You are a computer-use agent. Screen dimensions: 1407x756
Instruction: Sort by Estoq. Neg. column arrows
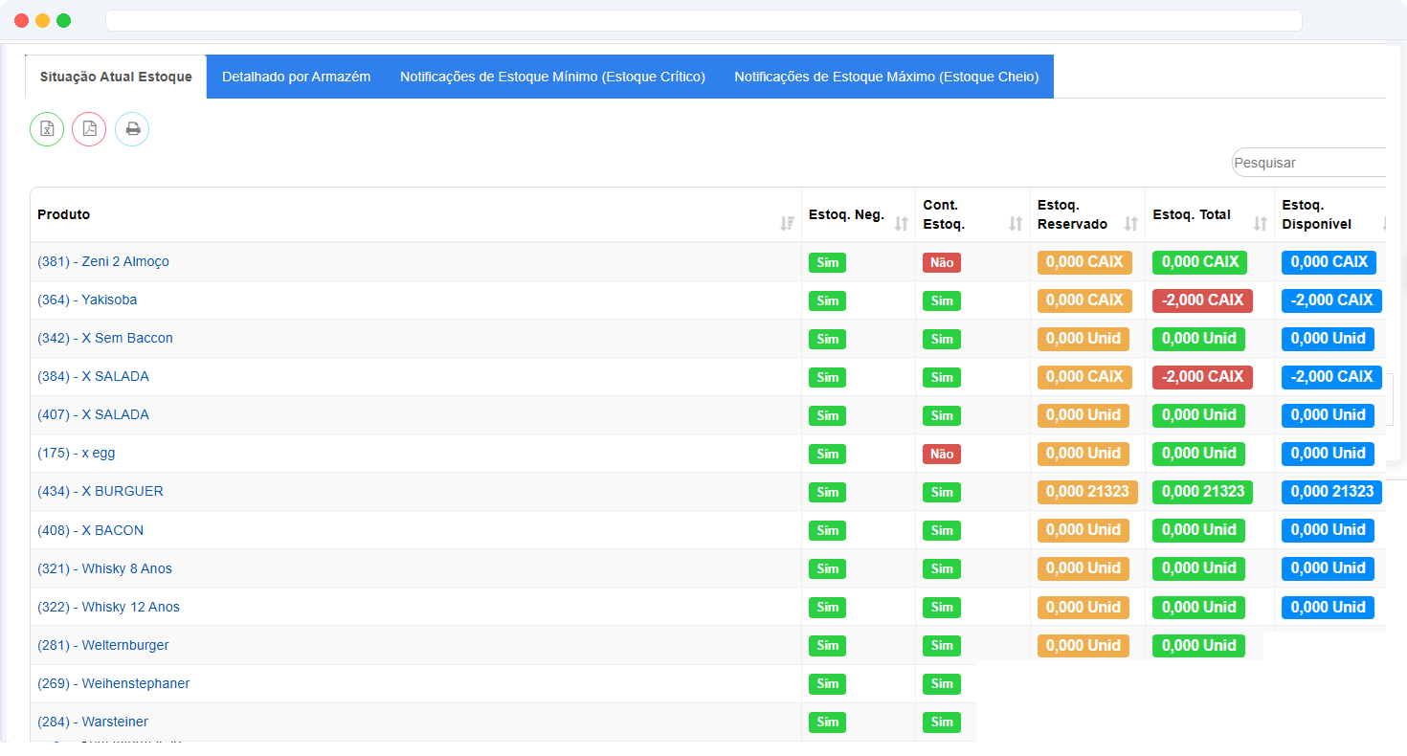pos(901,223)
